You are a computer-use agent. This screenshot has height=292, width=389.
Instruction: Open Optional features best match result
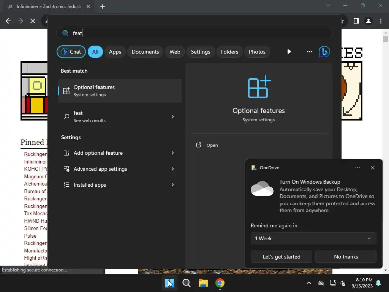click(120, 90)
